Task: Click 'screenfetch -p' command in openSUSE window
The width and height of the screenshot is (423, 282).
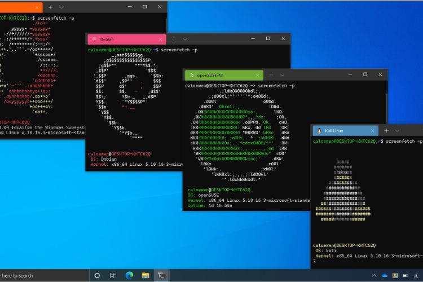Action: point(276,86)
